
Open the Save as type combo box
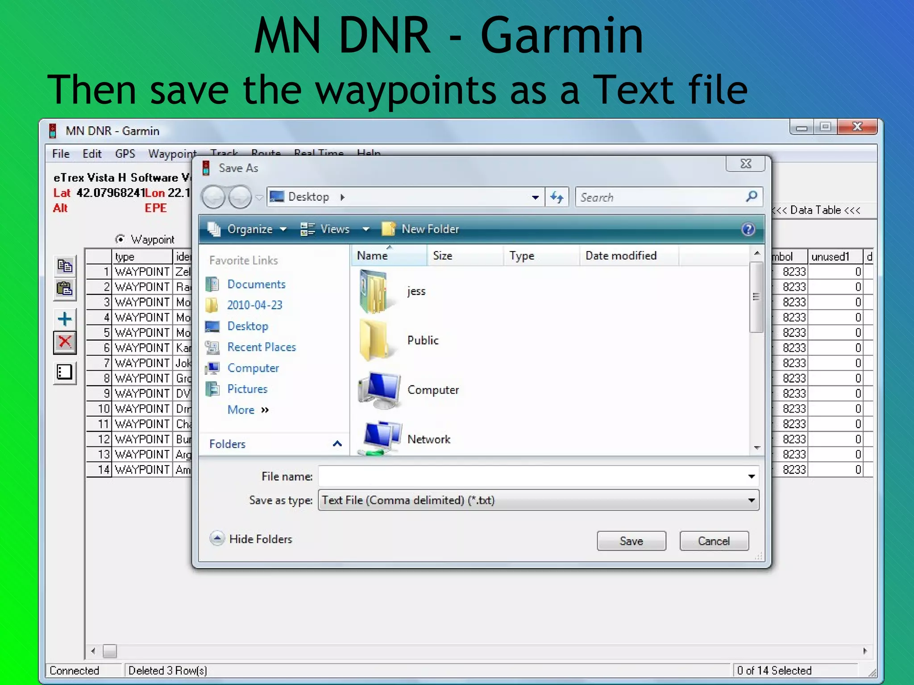tap(538, 500)
